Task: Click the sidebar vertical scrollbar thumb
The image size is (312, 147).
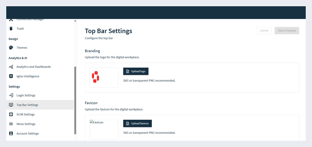Action: pos(75,100)
